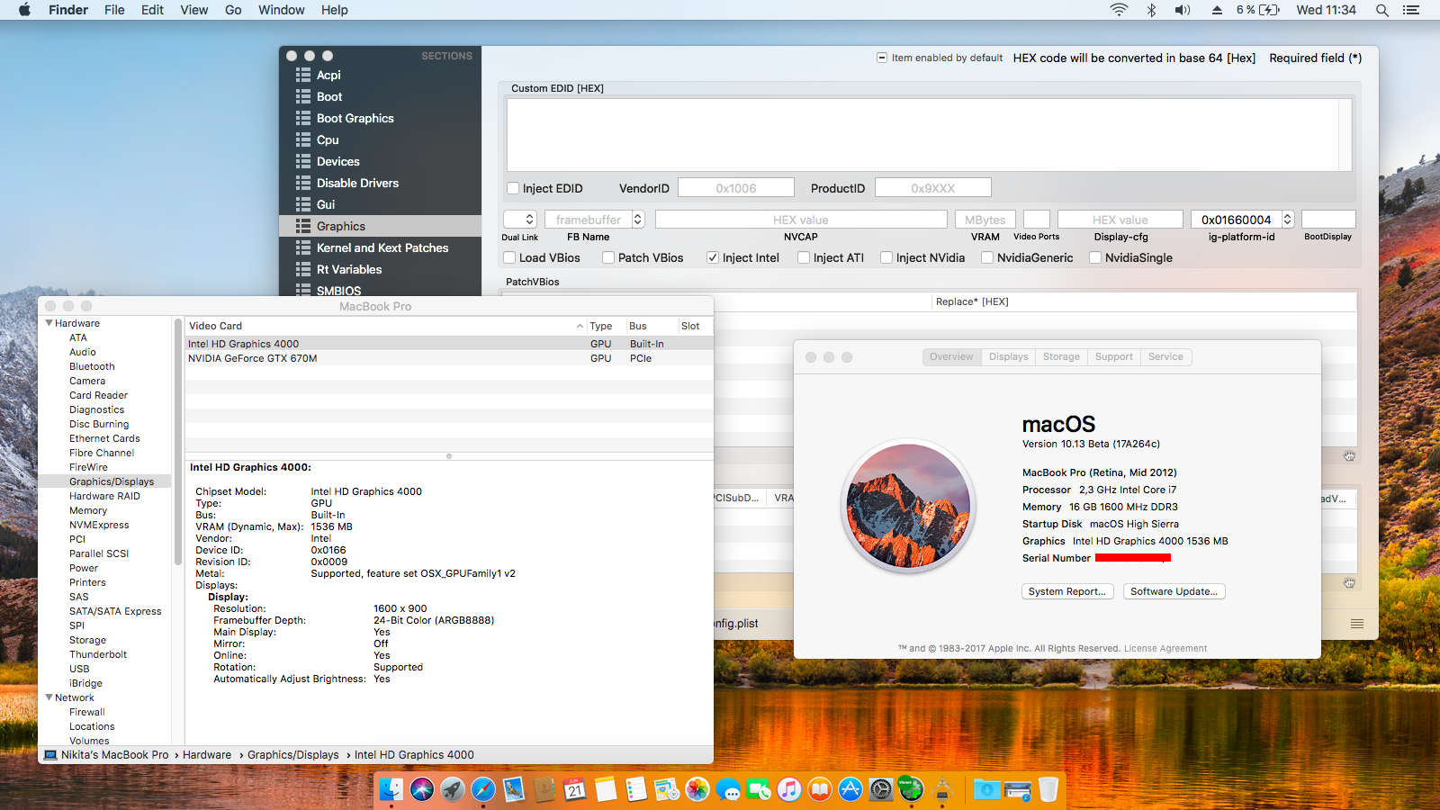Switch to the Displays tab

1008,357
